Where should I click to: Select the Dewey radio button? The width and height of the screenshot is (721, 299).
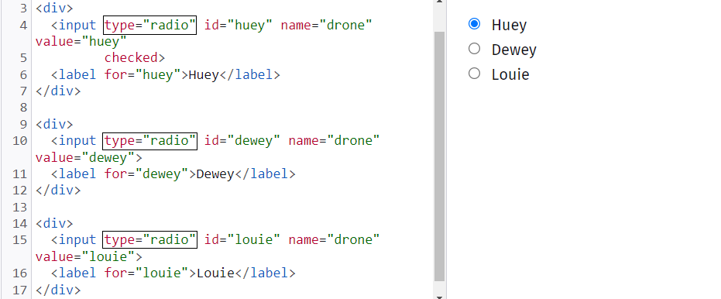(474, 49)
